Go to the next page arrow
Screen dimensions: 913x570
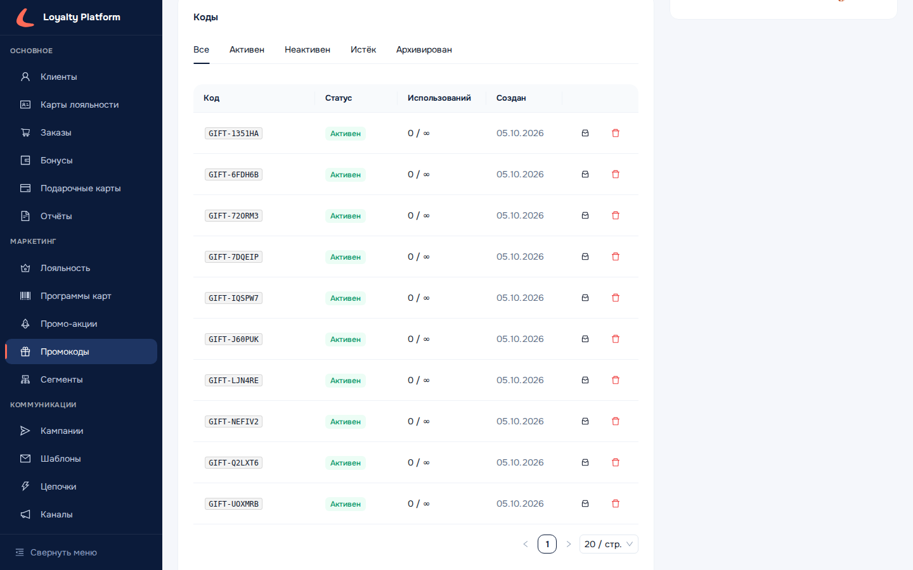569,544
